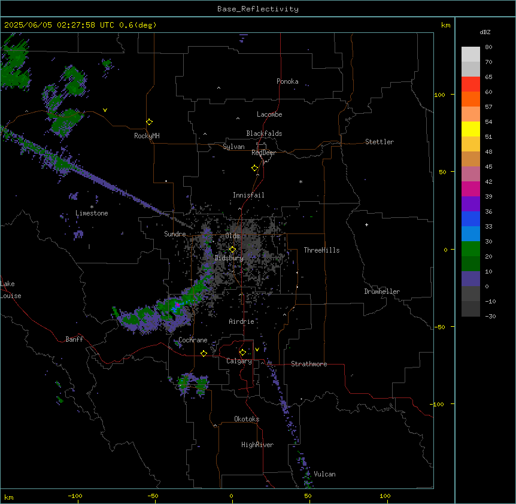Select the yellow diamond marker south of RedDeer
The image size is (516, 504).
(254, 168)
